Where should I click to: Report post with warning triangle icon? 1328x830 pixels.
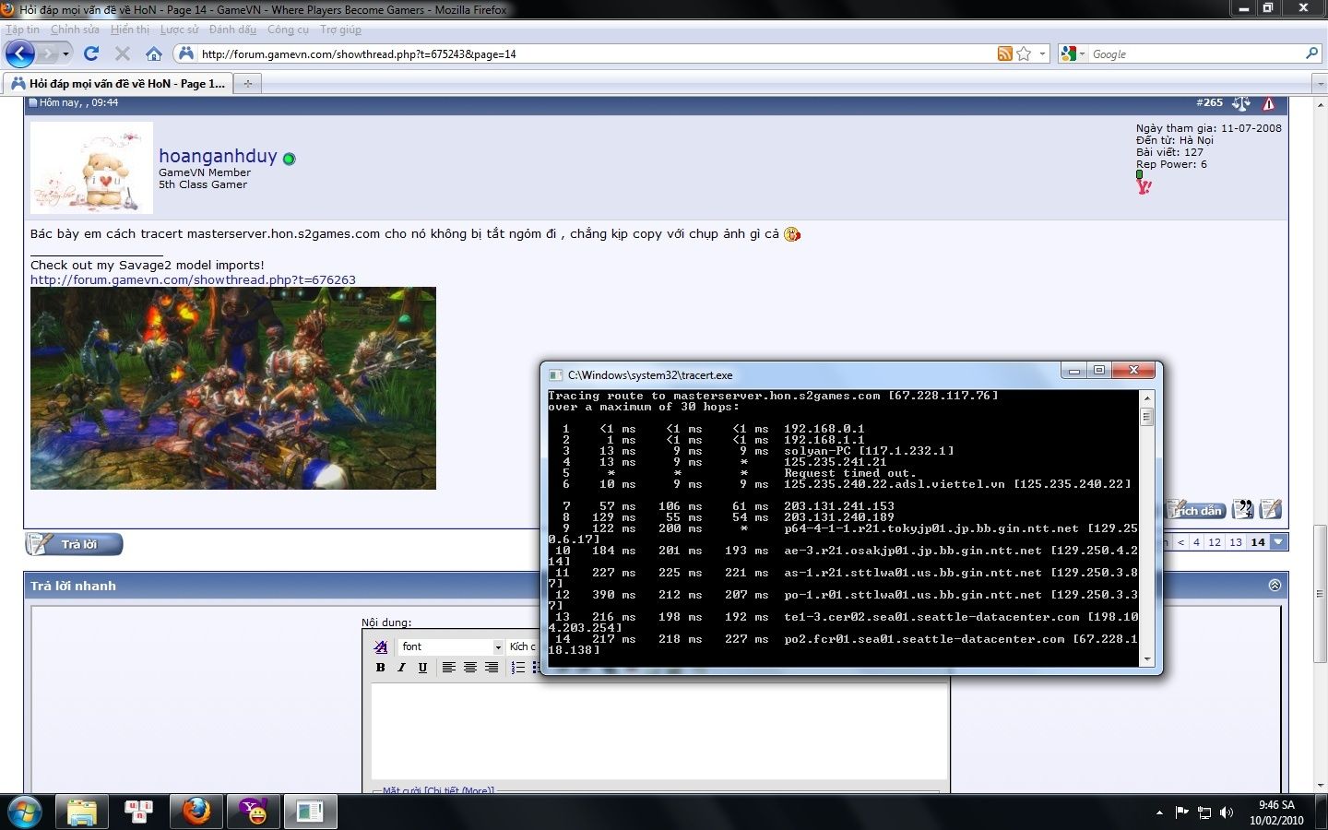click(1269, 103)
